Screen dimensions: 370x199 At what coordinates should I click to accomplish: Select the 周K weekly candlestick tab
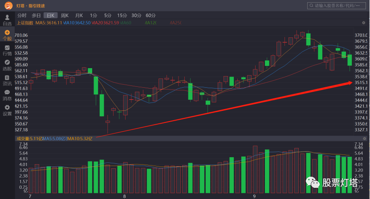(x=65, y=15)
